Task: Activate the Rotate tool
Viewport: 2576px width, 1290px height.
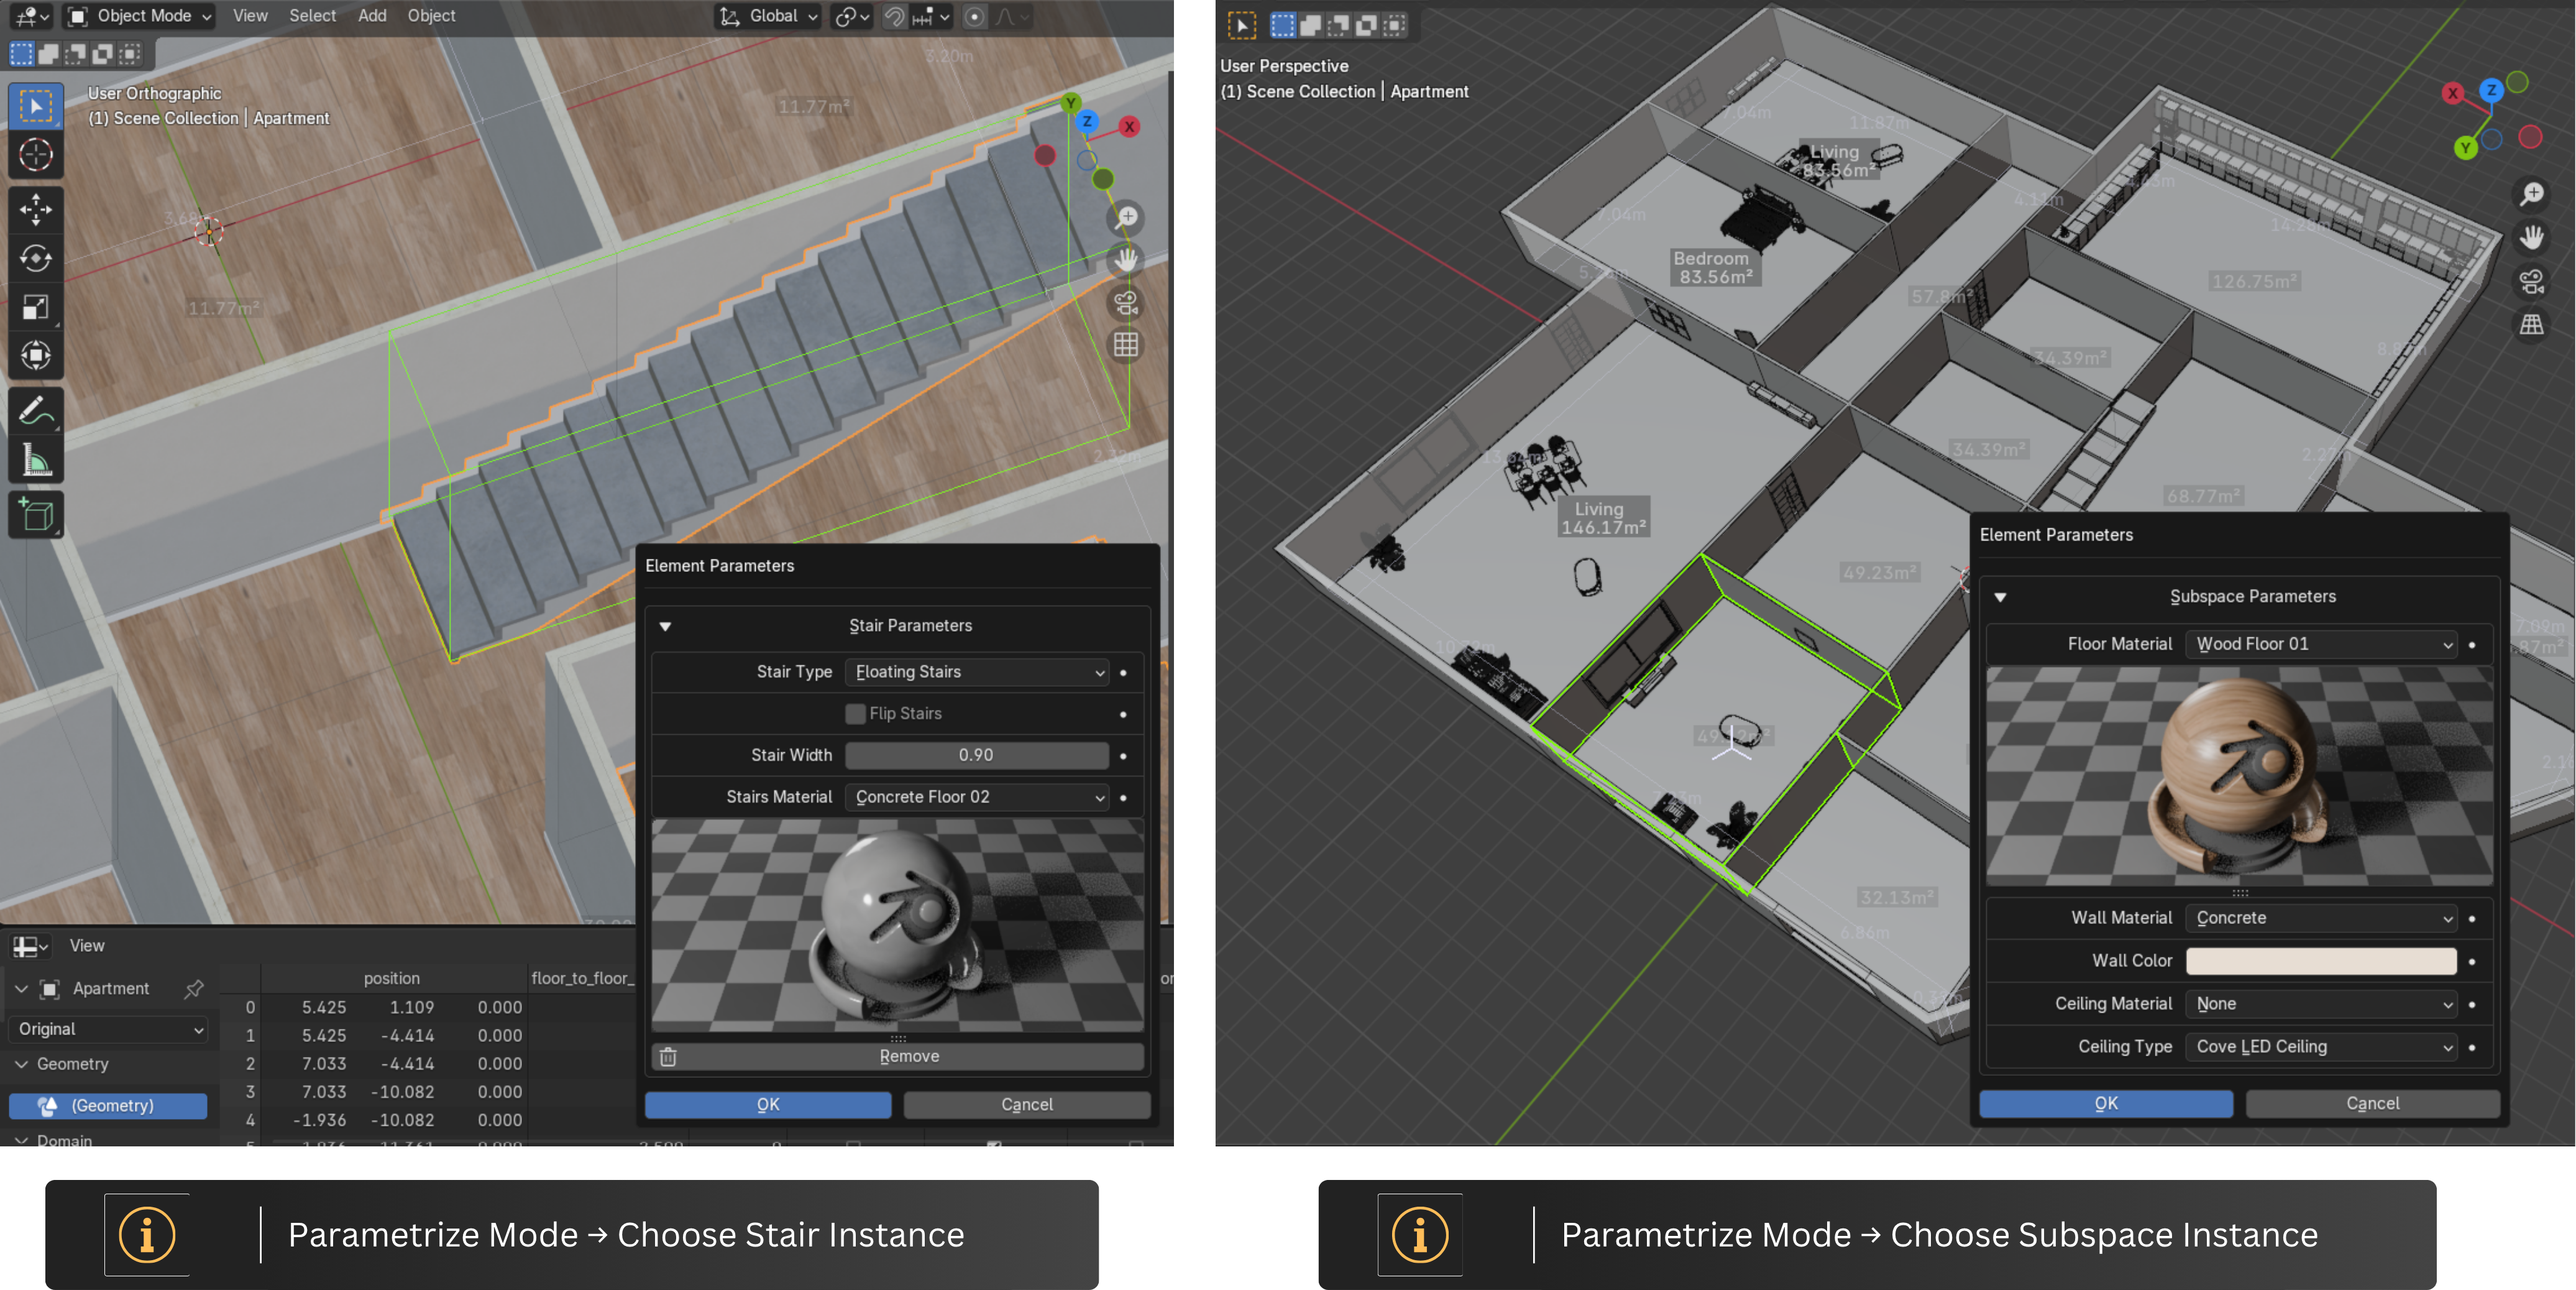Action: click(36, 259)
